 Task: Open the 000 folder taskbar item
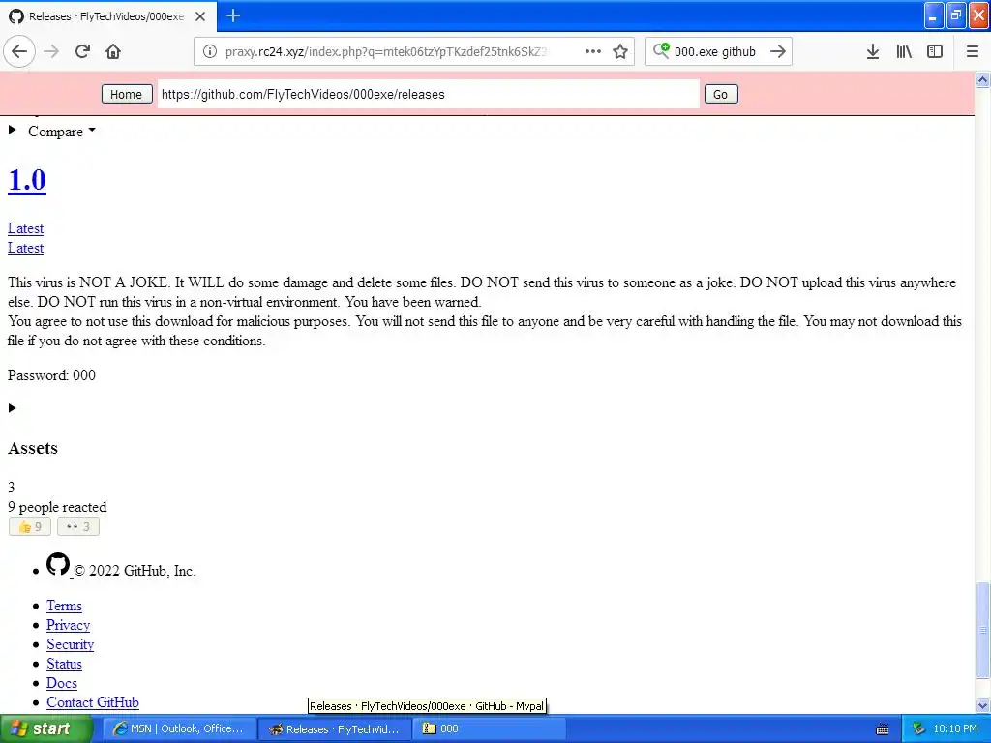[490, 729]
